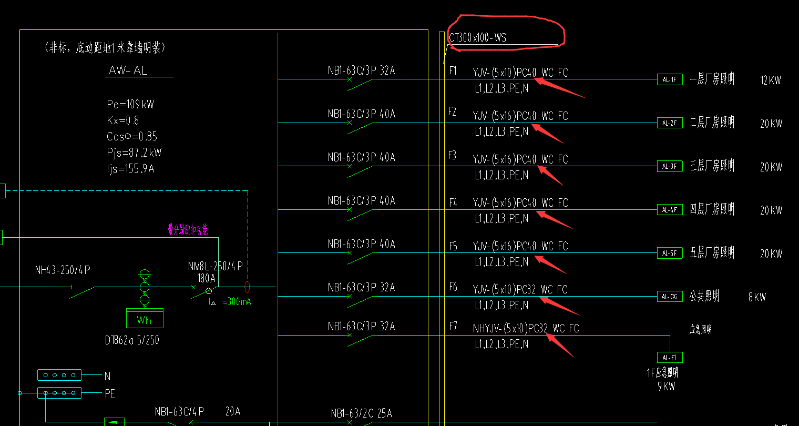Select the Wh energy meter symbol
This screenshot has width=799, height=426.
pos(145,318)
